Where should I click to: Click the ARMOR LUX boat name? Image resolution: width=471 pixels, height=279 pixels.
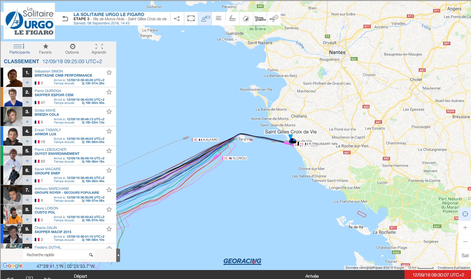pos(46,134)
